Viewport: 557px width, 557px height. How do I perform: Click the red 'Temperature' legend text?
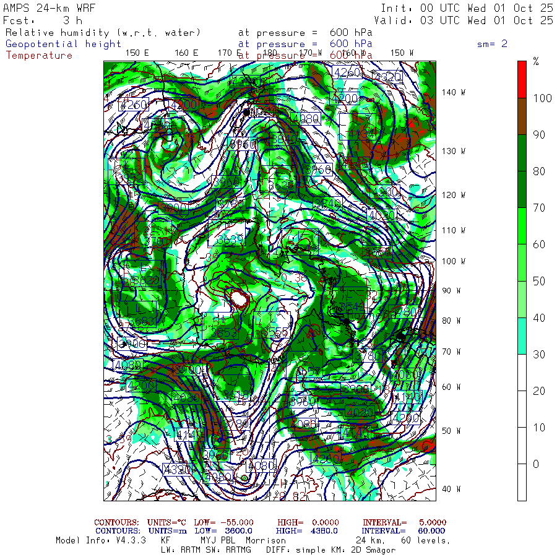(x=39, y=56)
